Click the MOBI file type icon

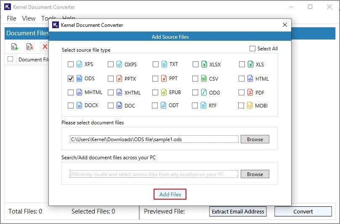(x=250, y=105)
